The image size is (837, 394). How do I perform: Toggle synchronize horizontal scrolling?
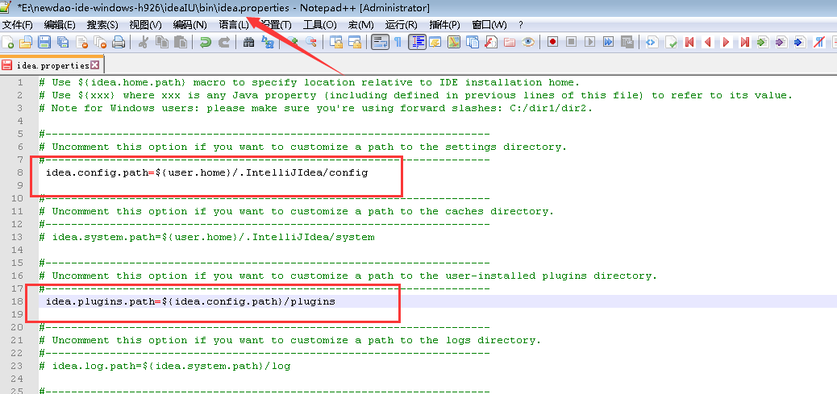coord(355,42)
